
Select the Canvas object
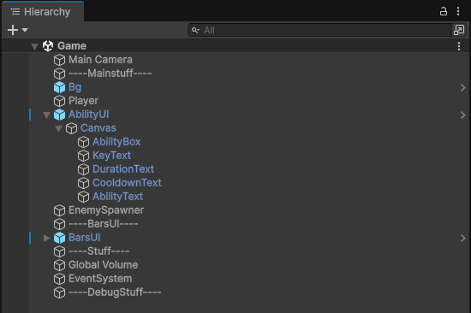pos(98,128)
